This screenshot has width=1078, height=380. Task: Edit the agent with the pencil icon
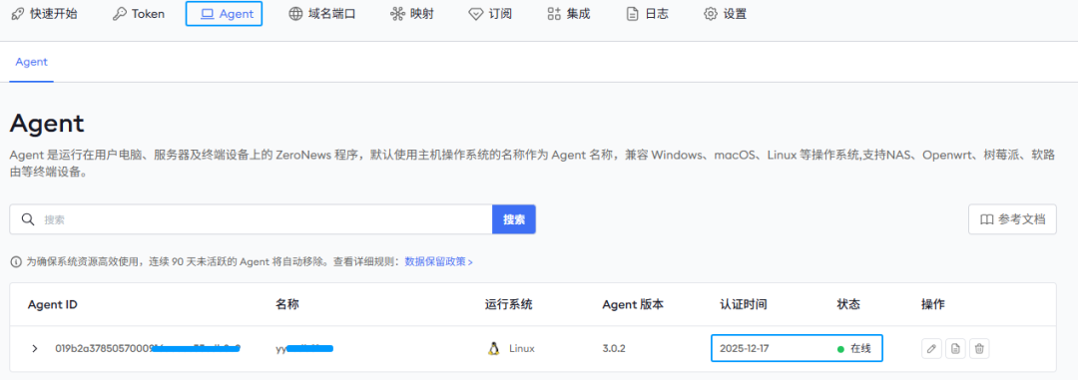(931, 349)
